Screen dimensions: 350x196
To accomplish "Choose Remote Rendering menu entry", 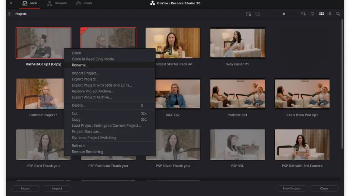I will tap(110, 152).
